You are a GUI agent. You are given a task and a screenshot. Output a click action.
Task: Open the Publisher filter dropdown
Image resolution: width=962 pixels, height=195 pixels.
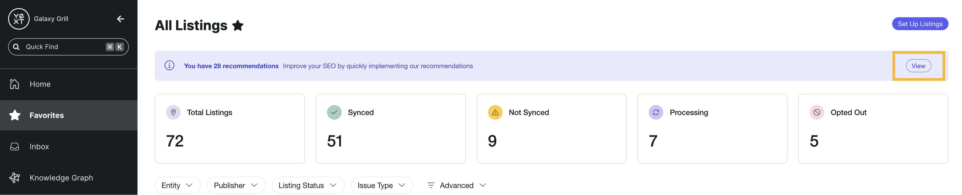[x=236, y=185]
